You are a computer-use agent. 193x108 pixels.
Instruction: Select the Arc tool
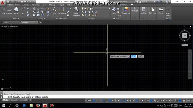point(23,11)
